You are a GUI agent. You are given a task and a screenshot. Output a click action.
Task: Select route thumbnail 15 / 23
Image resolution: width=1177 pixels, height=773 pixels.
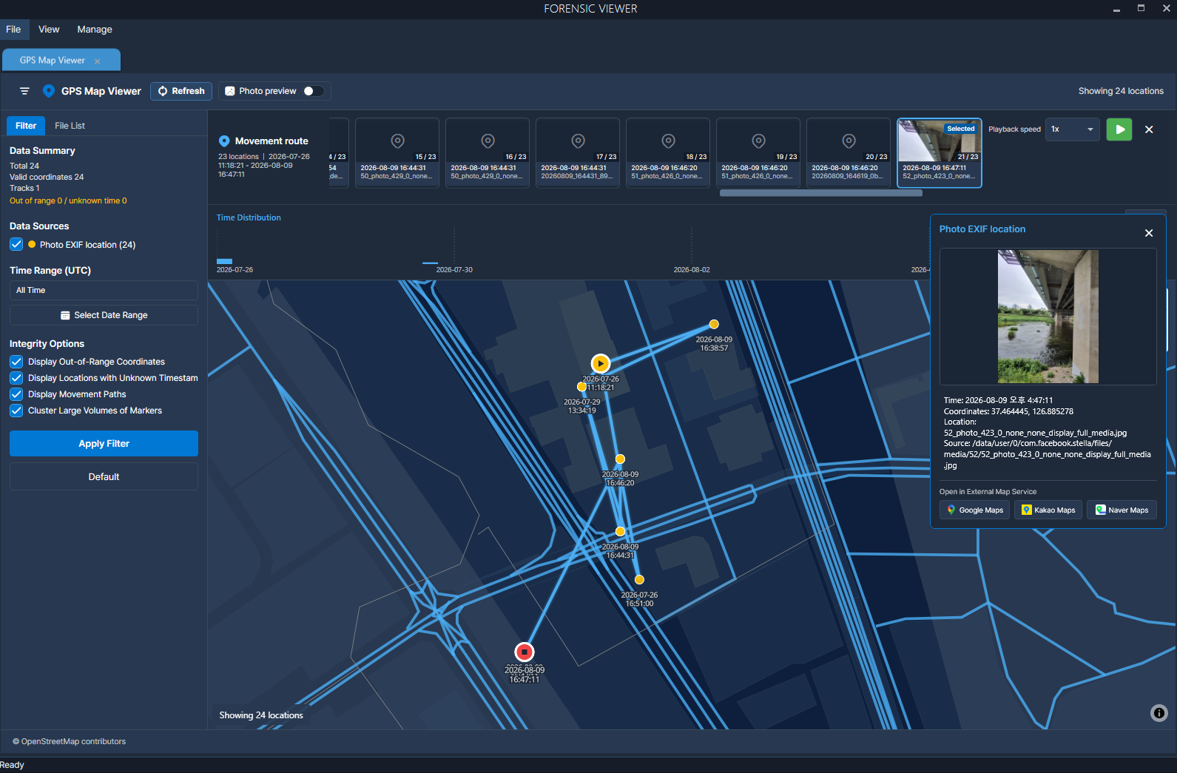[397, 153]
